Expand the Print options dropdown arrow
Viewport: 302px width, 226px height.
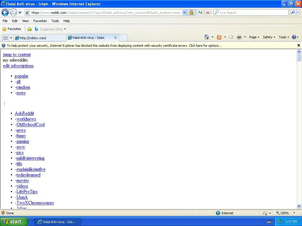pos(245,37)
